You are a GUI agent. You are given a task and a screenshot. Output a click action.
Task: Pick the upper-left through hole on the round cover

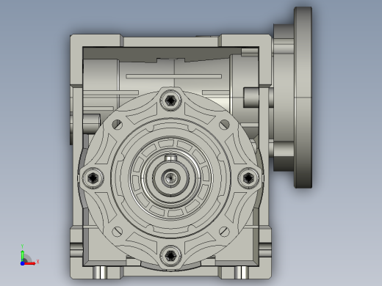(118, 125)
